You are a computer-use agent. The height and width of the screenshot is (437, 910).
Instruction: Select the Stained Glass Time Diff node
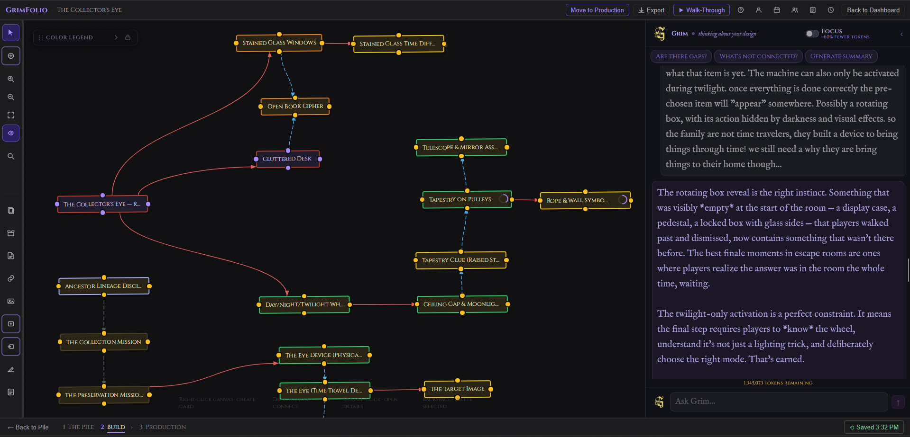398,44
